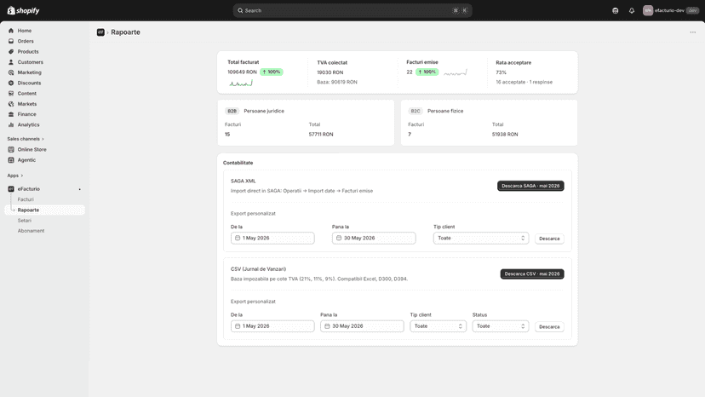The width and height of the screenshot is (705, 397).
Task: Click calendar icon in SAGA Pana la field
Action: pos(339,238)
